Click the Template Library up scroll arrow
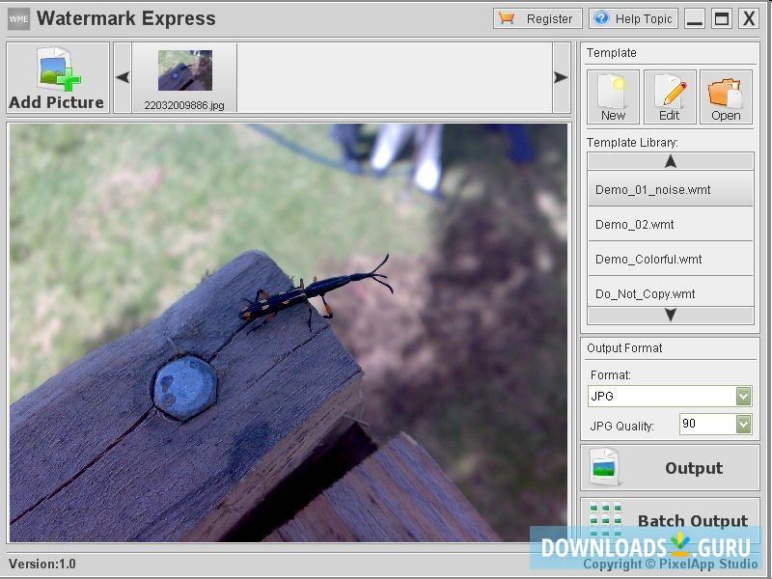Viewport: 772px width, 579px height. 670,161
